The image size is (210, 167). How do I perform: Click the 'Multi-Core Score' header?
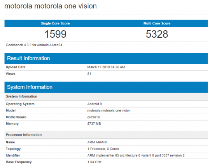157,23
